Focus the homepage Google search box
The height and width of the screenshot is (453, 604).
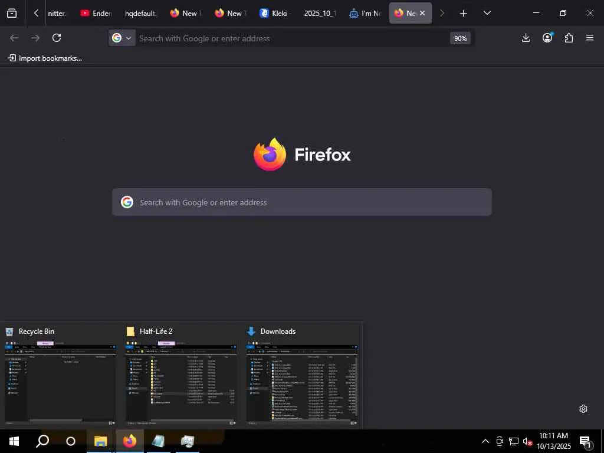click(x=302, y=202)
